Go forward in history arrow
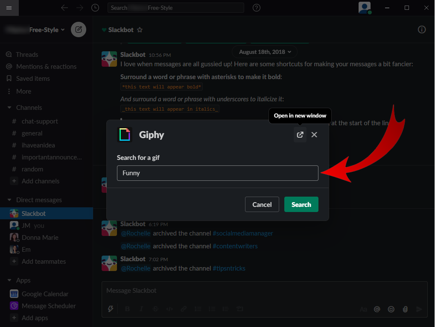The height and width of the screenshot is (327, 435). [x=80, y=8]
